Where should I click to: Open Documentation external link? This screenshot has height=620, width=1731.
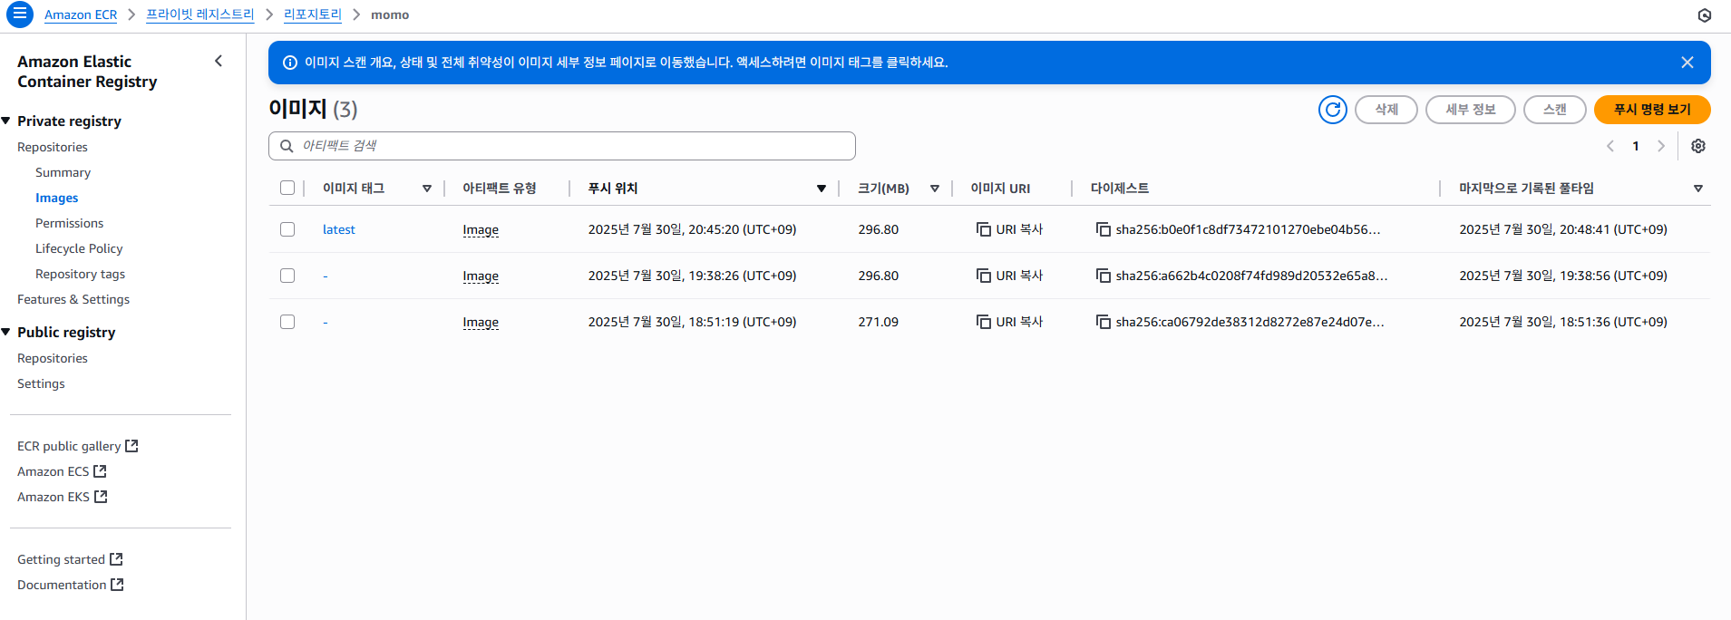[71, 585]
